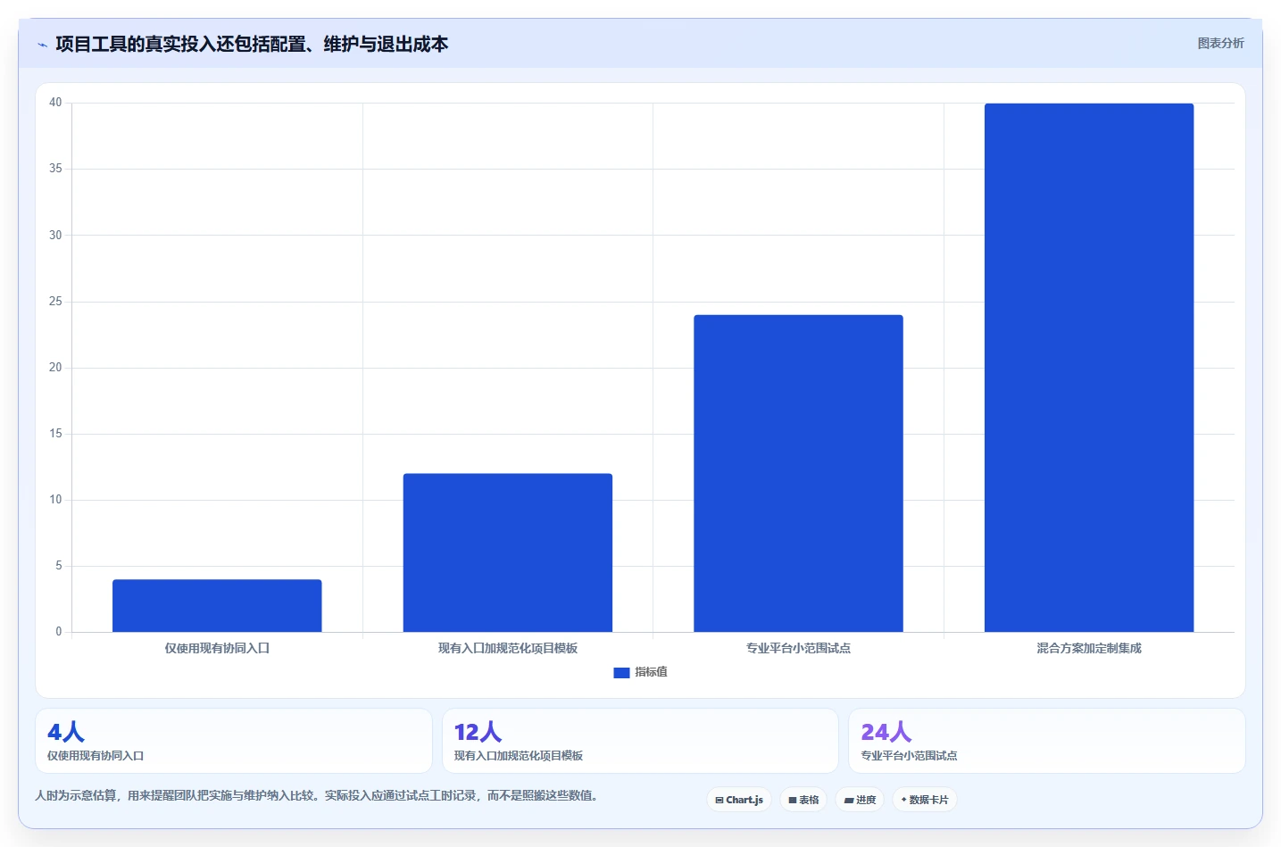Click axis label 仅使用现有协同入口
Screen dimensions: 1281x847
click(217, 648)
